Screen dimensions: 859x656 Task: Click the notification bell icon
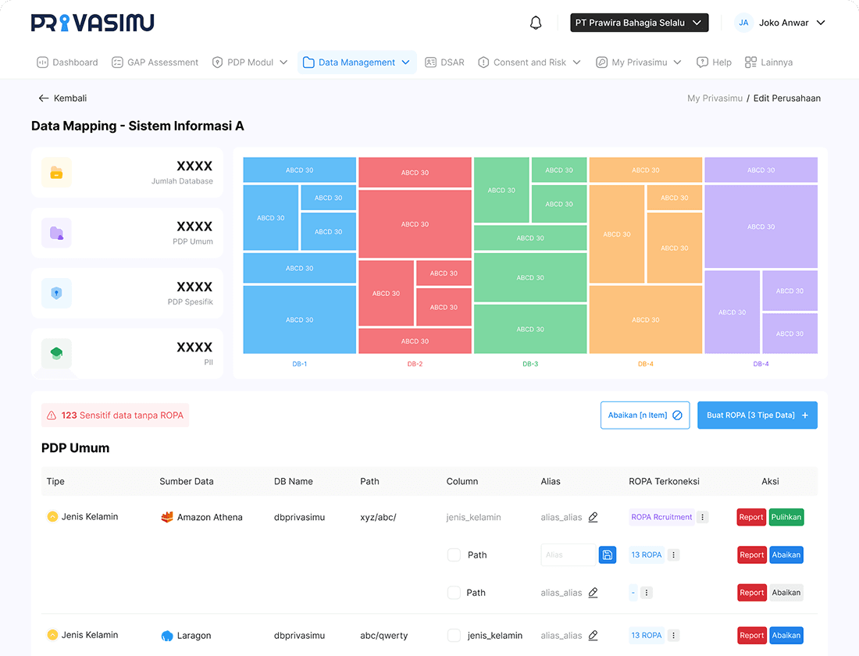coord(536,23)
